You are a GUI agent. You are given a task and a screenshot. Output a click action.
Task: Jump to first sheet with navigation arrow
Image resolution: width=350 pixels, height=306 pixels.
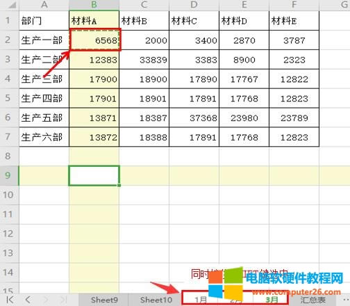click(x=10, y=300)
